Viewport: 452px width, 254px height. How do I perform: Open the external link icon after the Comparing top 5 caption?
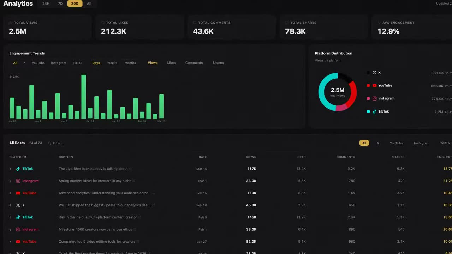138,242
